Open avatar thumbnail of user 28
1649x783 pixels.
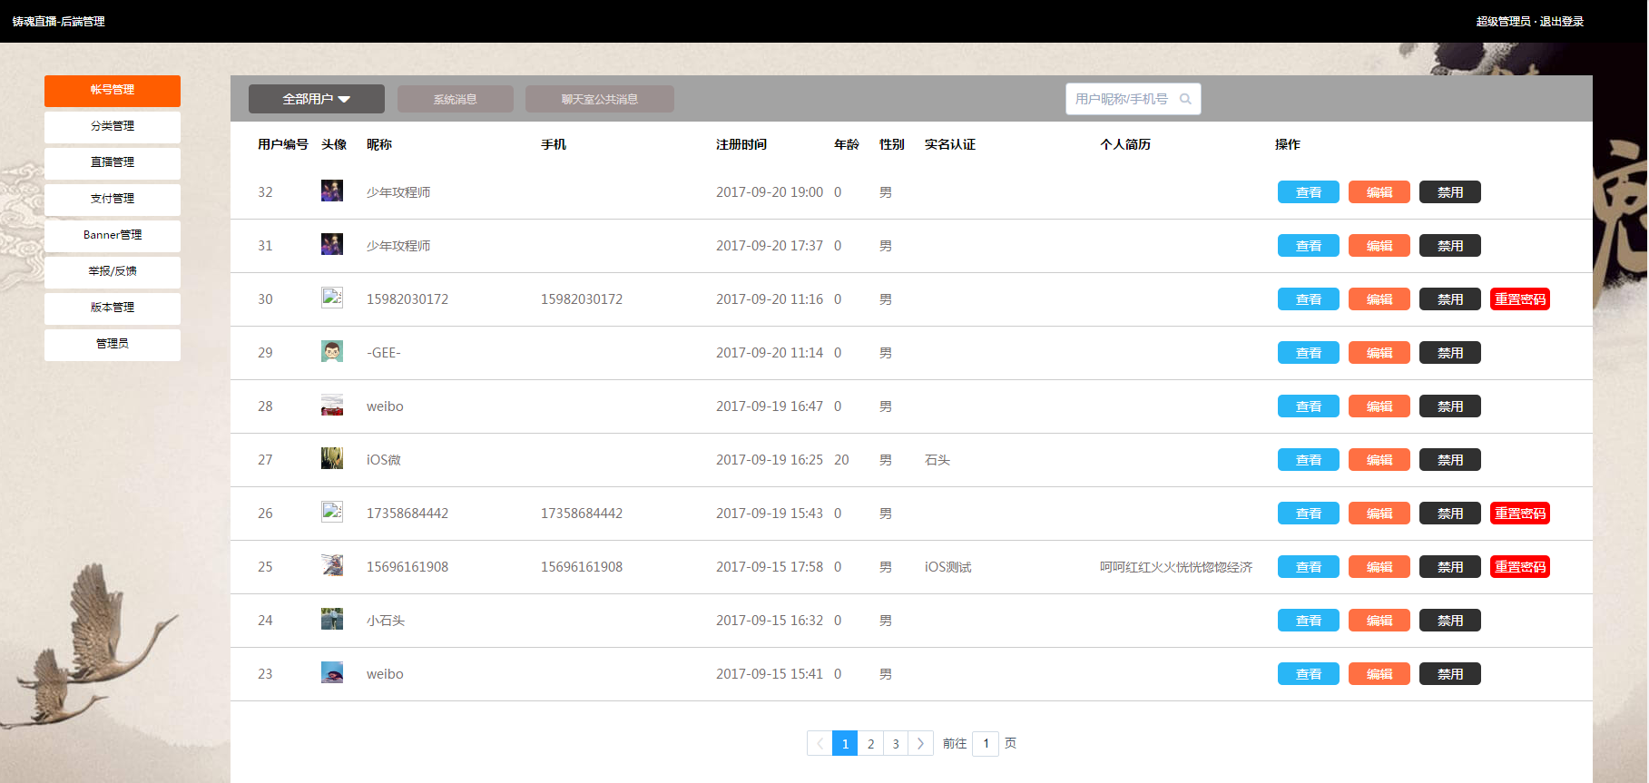tap(332, 405)
